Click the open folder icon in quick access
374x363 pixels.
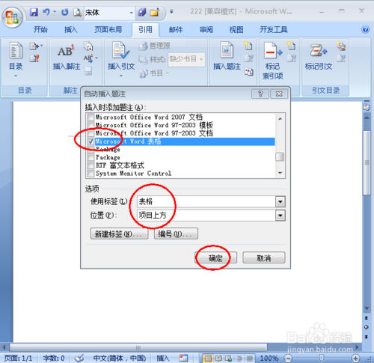(x=155, y=12)
